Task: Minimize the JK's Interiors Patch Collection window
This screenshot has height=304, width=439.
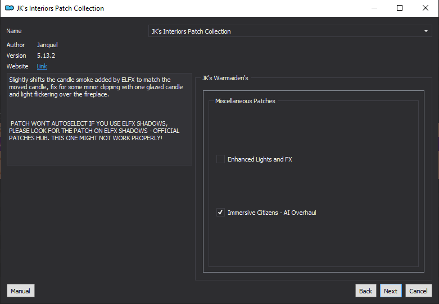Action: pos(374,8)
